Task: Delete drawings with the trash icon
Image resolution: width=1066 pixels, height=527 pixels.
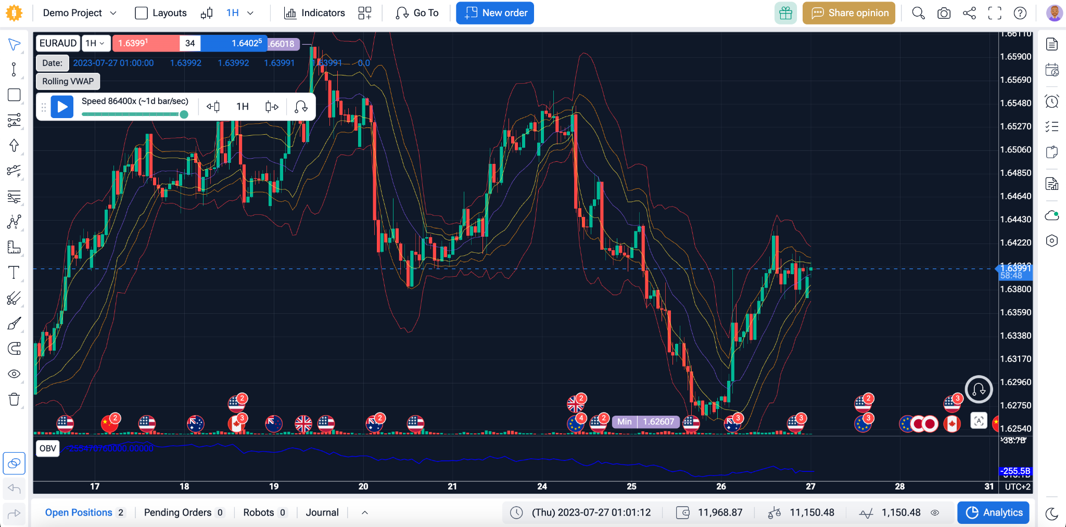Action: (14, 399)
